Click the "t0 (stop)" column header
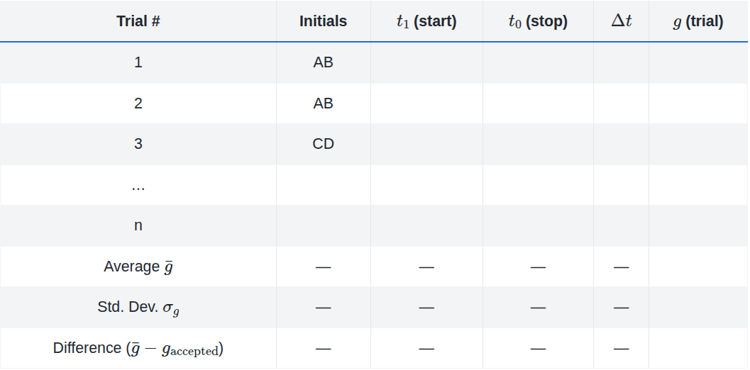This screenshot has width=750, height=370. point(538,21)
